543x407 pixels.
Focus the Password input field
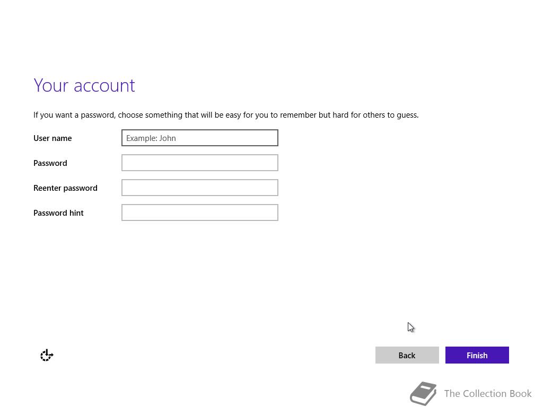point(200,163)
